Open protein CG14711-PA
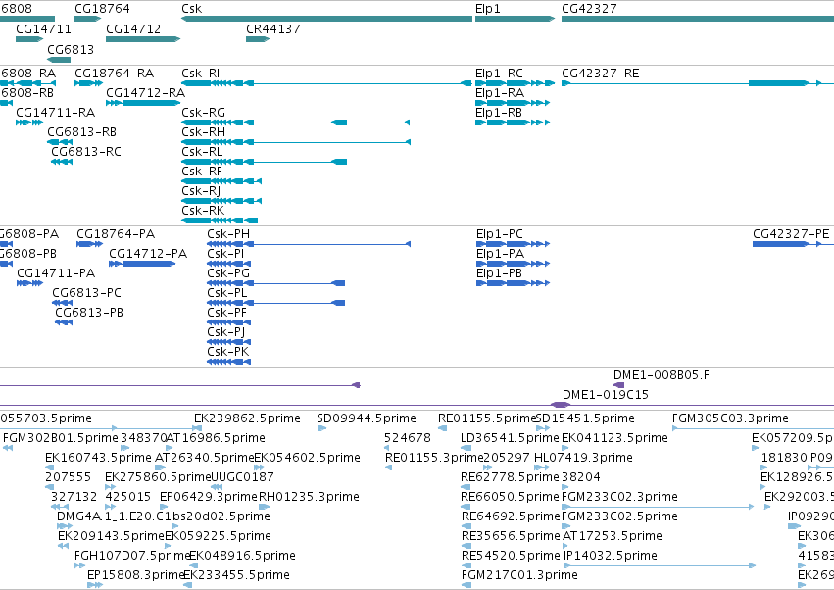 point(56,273)
